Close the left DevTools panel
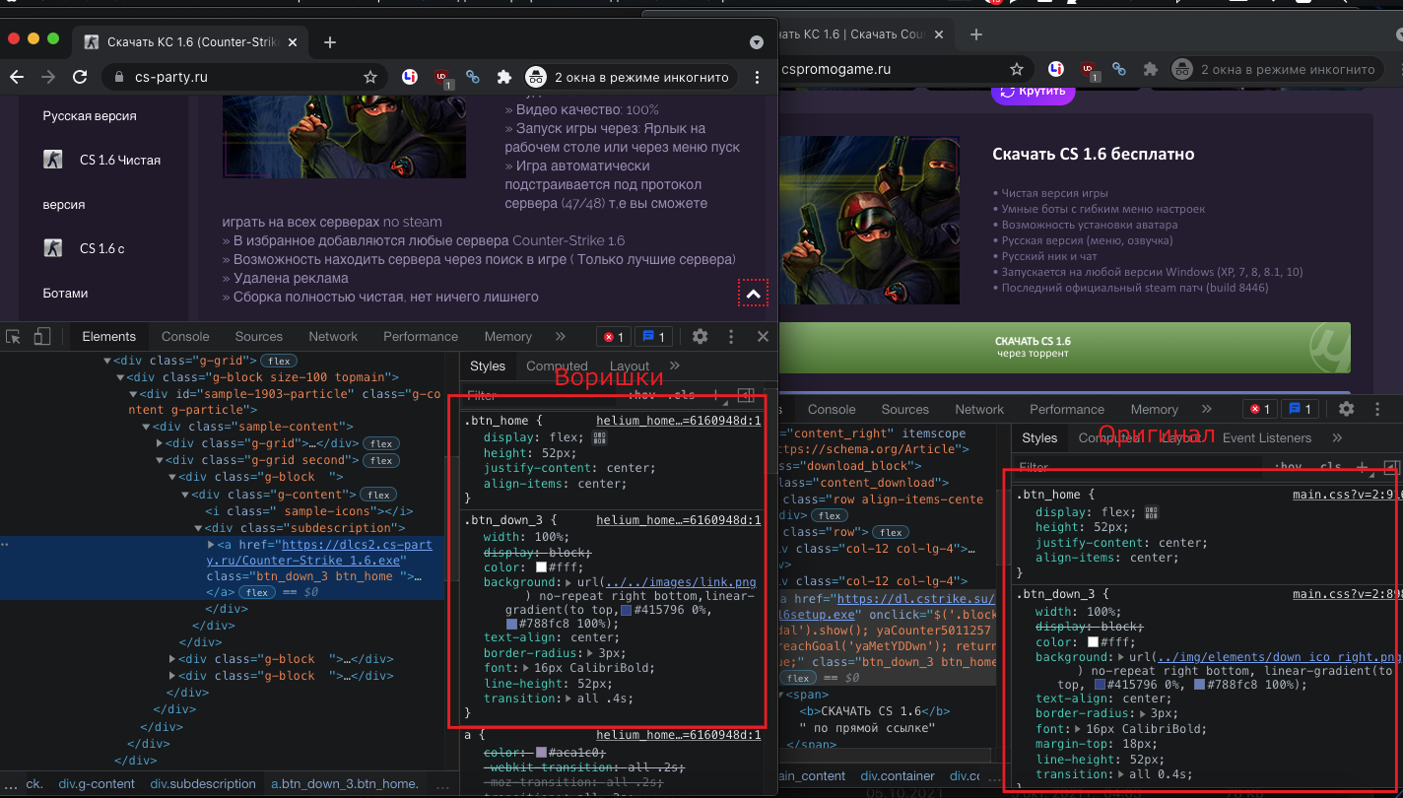1403x798 pixels. (763, 337)
